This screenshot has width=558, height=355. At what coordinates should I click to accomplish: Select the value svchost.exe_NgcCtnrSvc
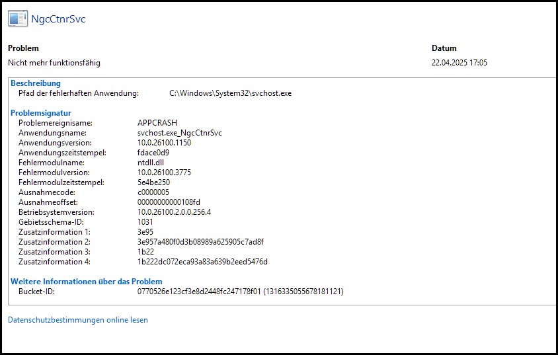(x=180, y=133)
